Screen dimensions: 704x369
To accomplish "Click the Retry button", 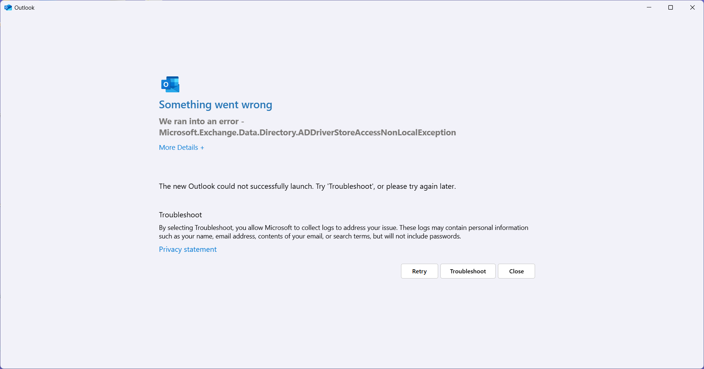I will pos(419,271).
